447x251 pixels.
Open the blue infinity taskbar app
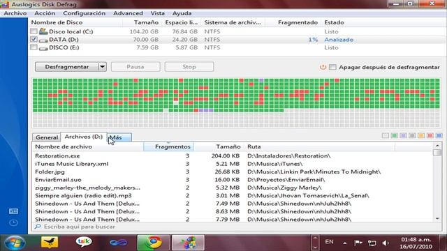[x=118, y=243]
